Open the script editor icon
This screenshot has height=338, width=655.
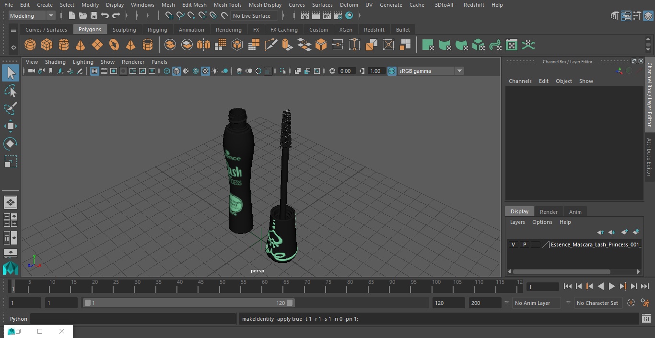pos(646,319)
